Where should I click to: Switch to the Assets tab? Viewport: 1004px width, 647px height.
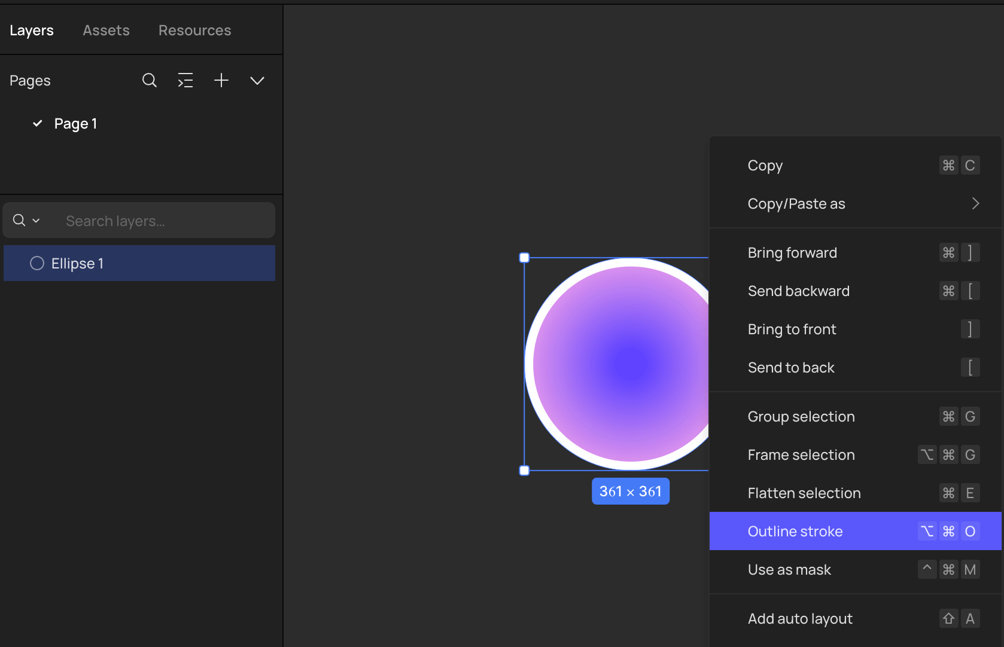(106, 30)
